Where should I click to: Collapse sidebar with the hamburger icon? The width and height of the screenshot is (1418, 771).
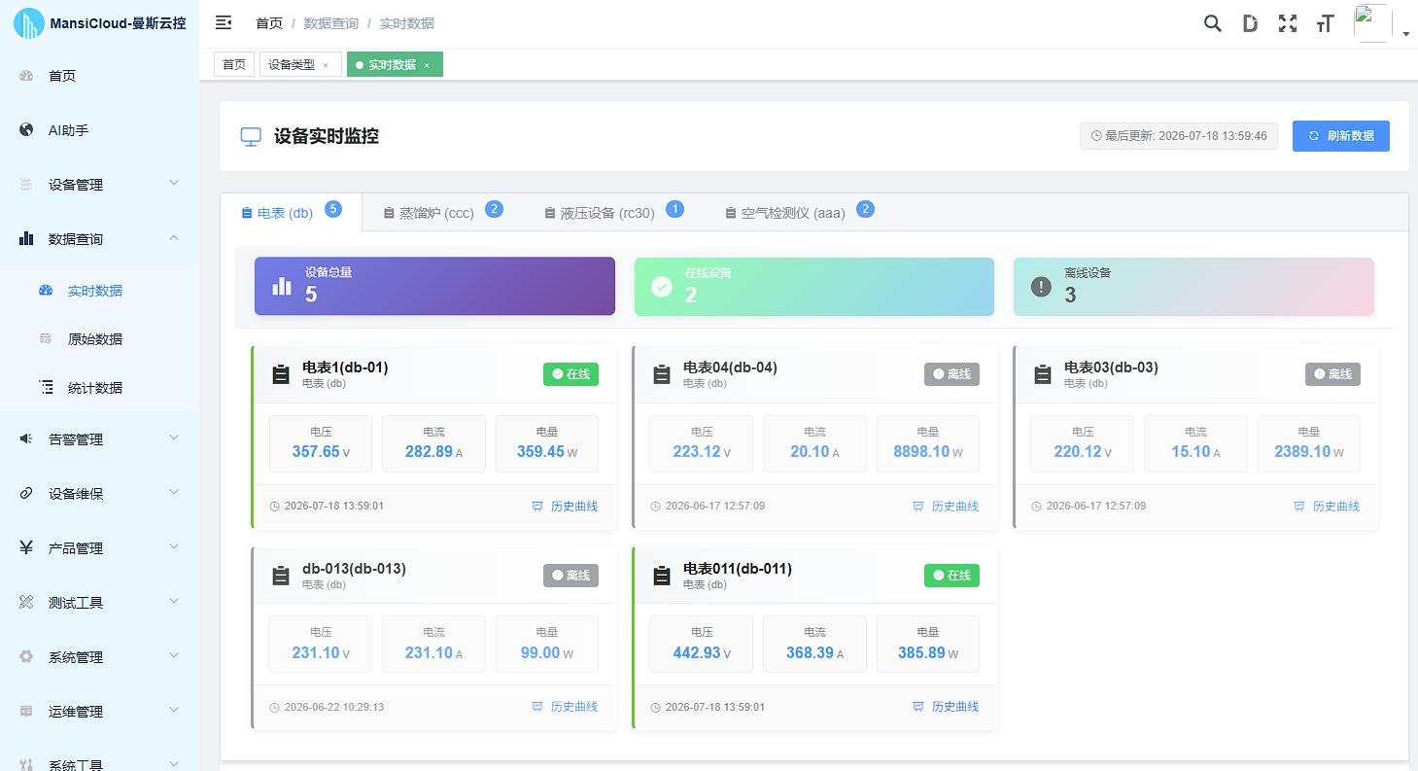(224, 22)
